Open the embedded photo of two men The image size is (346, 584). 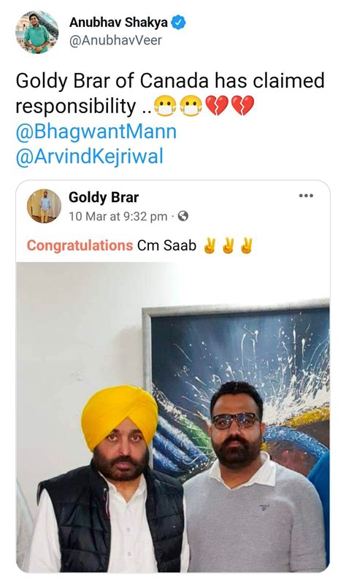coord(173,417)
